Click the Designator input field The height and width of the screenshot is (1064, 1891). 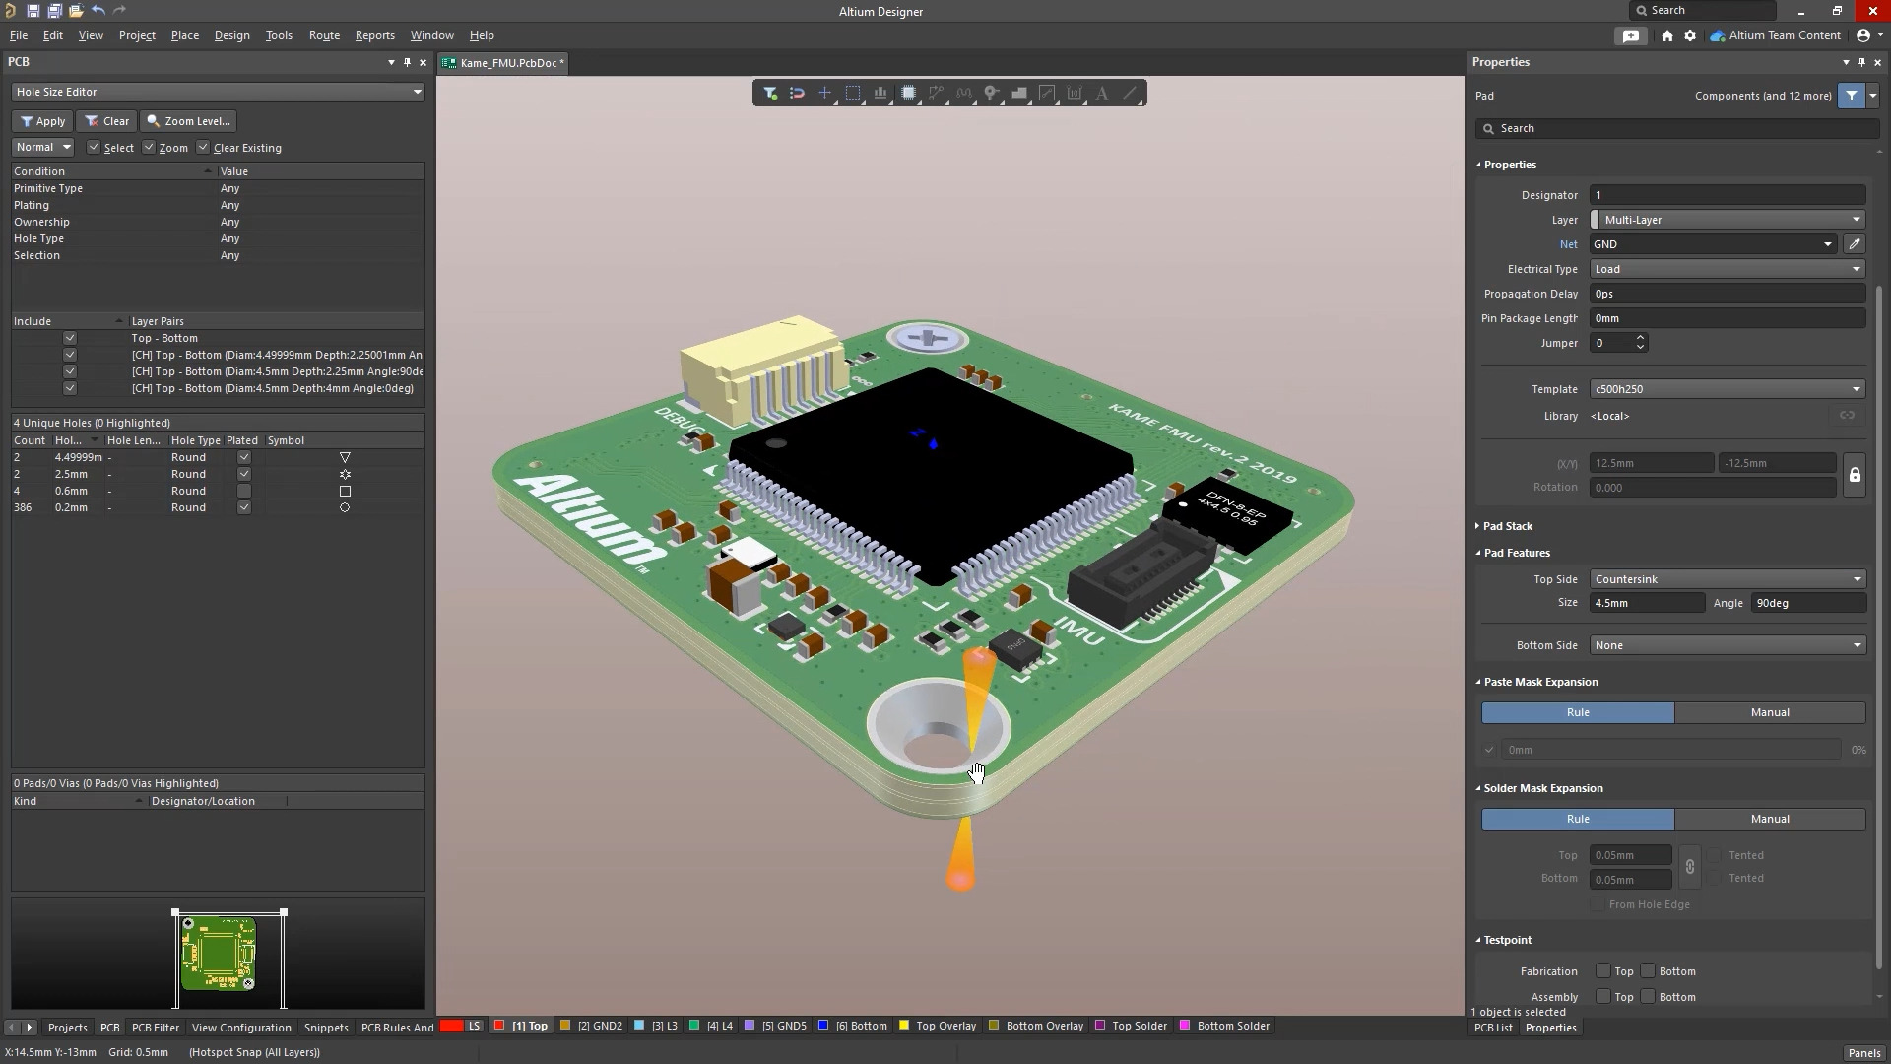pyautogui.click(x=1728, y=195)
